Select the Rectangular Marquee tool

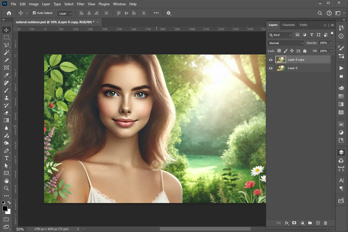[x=6, y=37]
